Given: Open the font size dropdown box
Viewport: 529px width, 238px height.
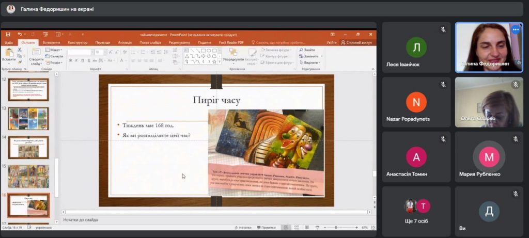Looking at the screenshot, I should pos(99,52).
